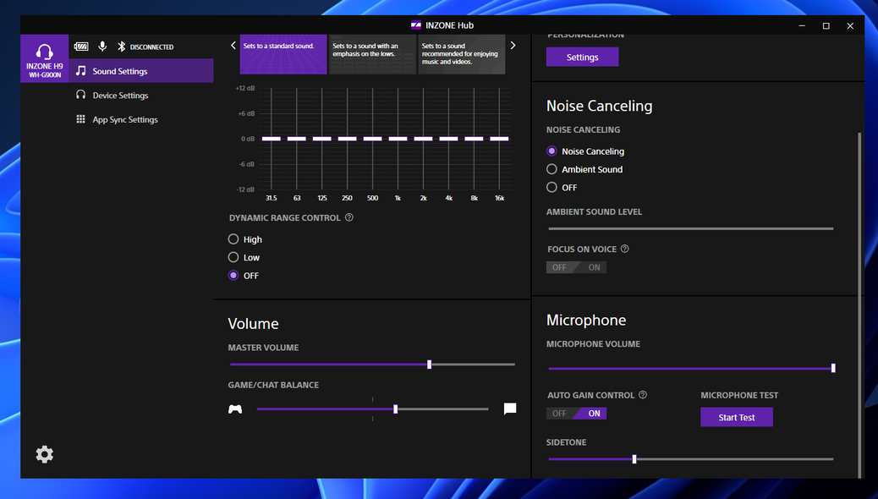Click the Bluetooth disconnected icon
The height and width of the screenshot is (499, 878).
tap(122, 47)
